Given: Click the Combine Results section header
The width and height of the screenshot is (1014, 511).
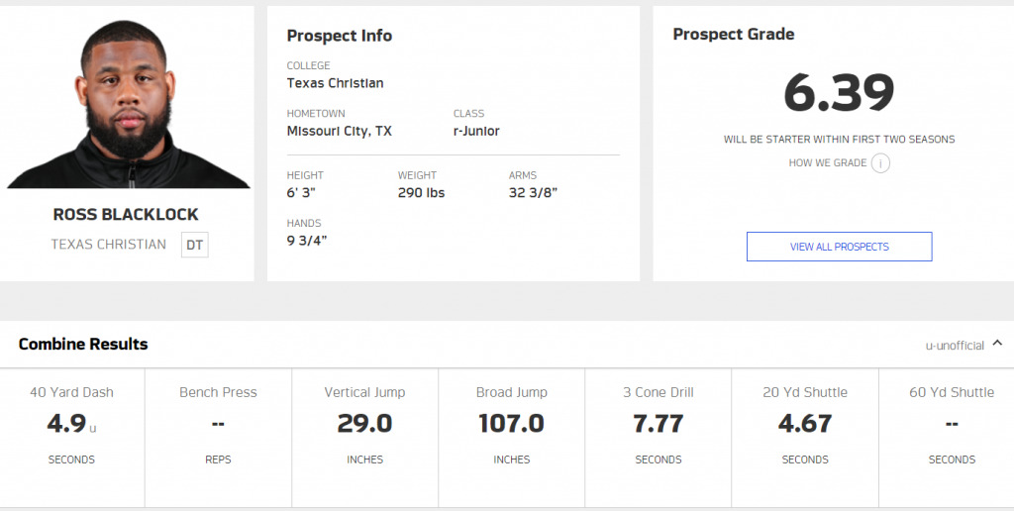Looking at the screenshot, I should [83, 344].
